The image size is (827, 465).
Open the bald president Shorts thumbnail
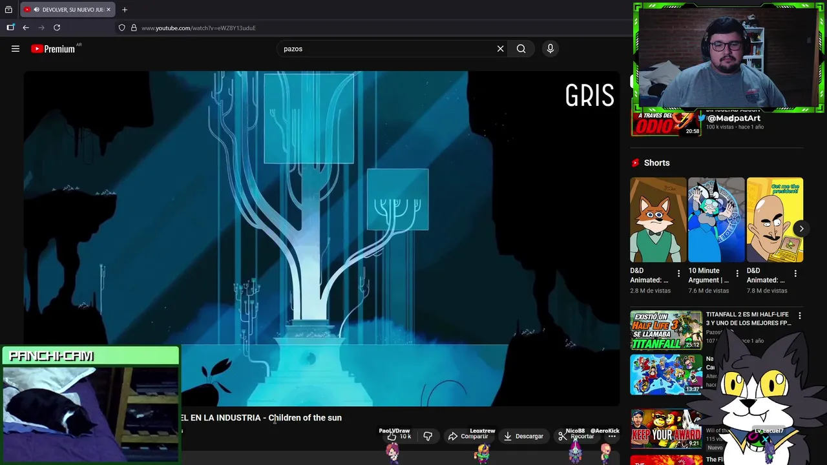775,220
